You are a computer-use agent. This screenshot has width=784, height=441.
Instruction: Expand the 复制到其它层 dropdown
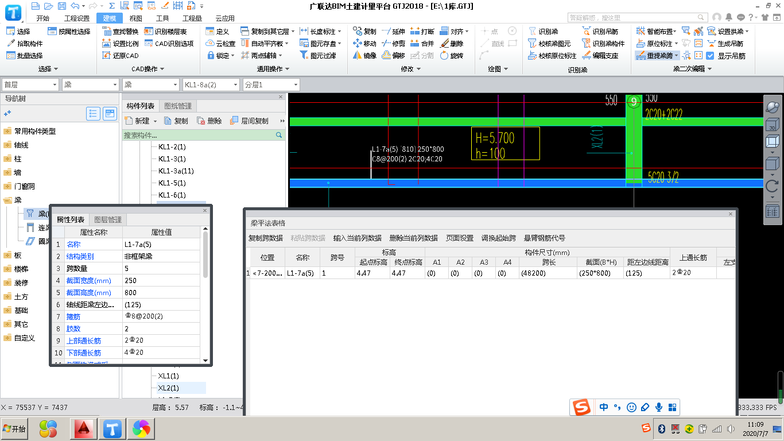[293, 32]
